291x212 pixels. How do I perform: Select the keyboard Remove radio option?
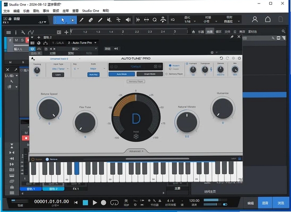47,159
